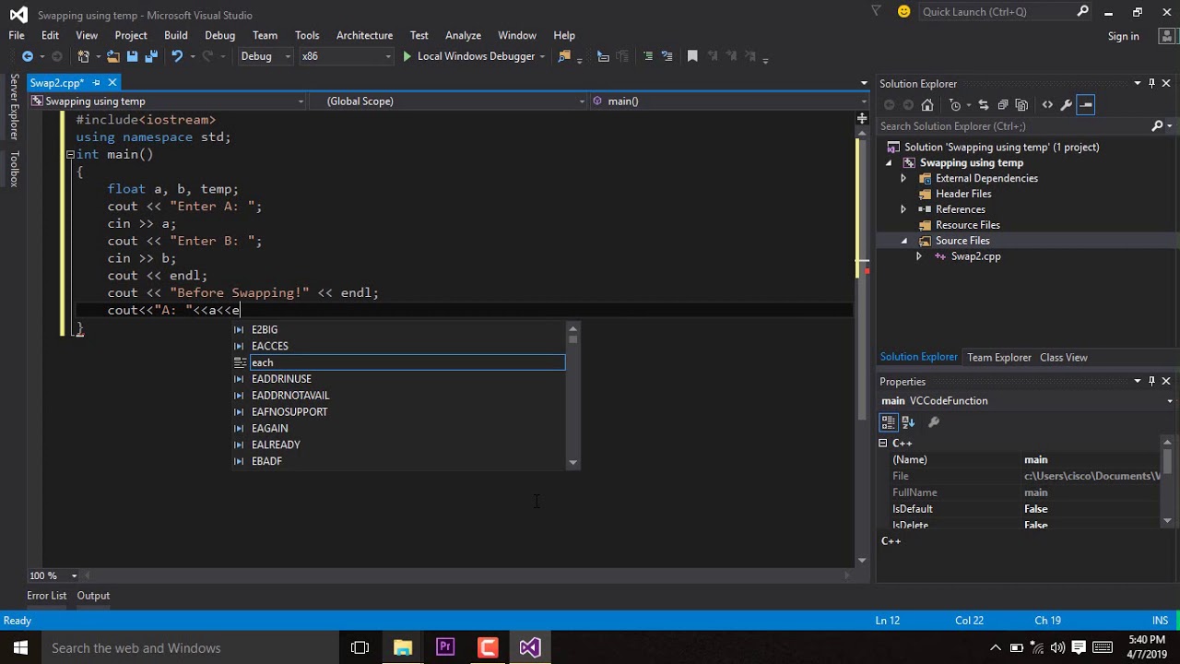1180x664 pixels.
Task: Toggle Categorized view in Properties panel
Action: coord(889,422)
